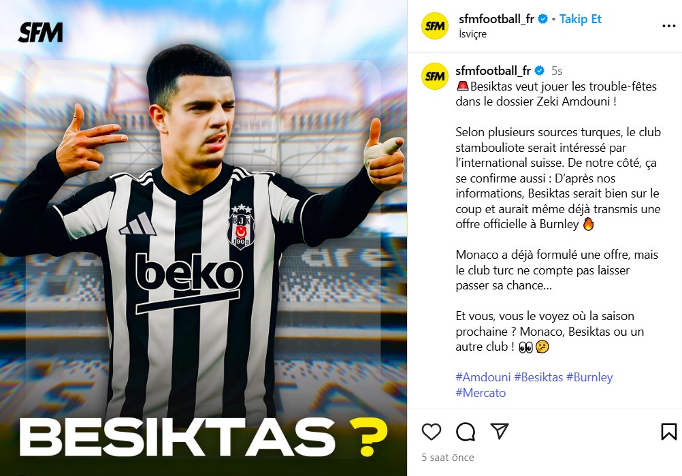Save the post with the bookmark icon
This screenshot has width=682, height=476.
668,432
